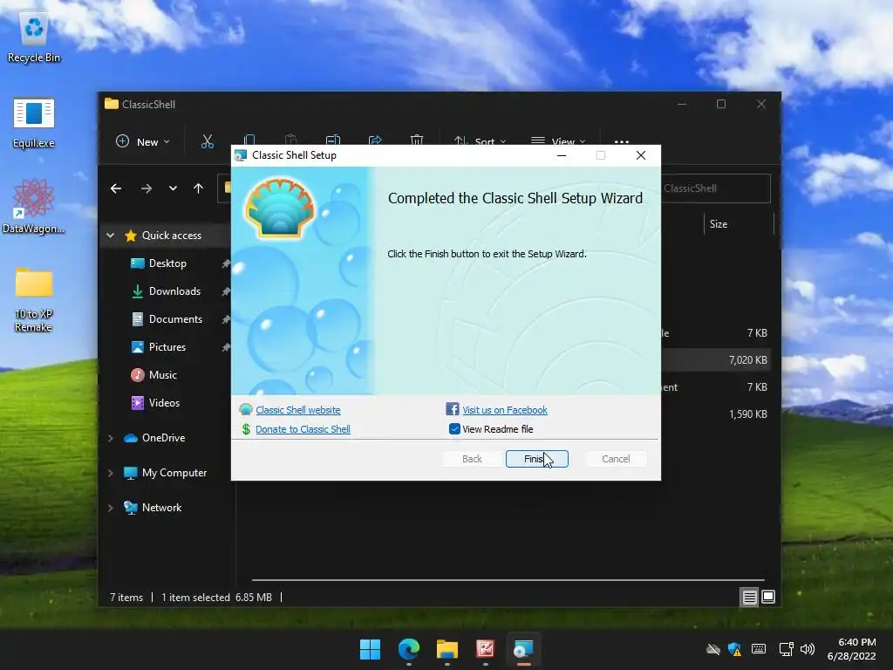Screen dimensions: 893x670
Task: Click the red app icon on taskbar
Action: click(x=485, y=649)
